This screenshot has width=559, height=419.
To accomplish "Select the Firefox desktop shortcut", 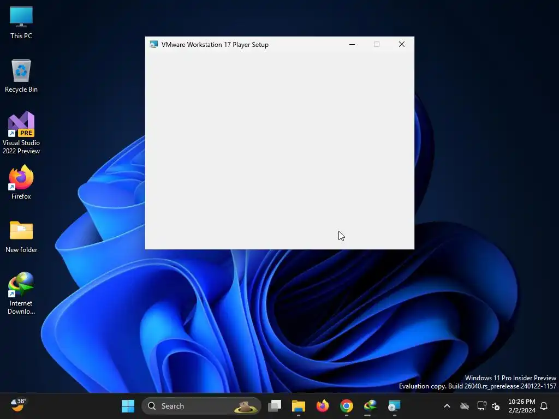I will coord(21,182).
